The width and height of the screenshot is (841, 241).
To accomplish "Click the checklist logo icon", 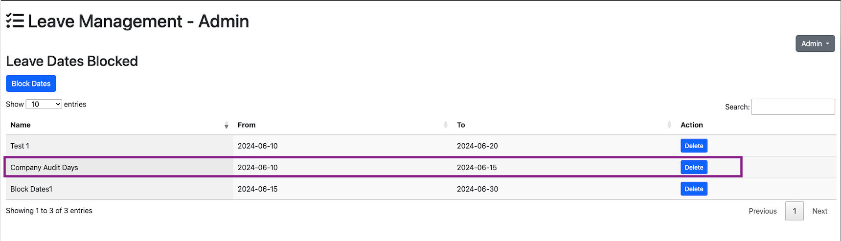I will [15, 21].
